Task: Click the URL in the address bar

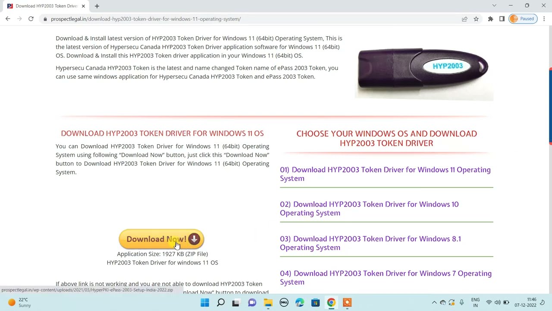Action: point(146,19)
